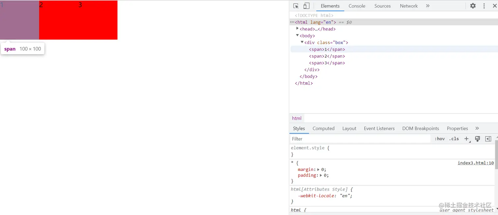Show more DevTools main tabs
This screenshot has height=215, width=498.
coord(428,6)
